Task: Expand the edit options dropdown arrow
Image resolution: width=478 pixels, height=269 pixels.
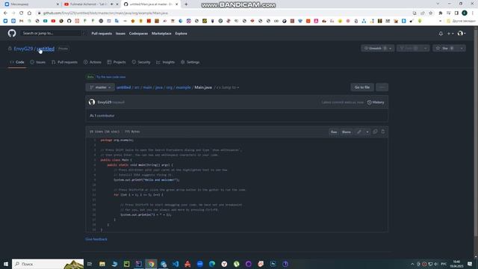Action: [367, 132]
